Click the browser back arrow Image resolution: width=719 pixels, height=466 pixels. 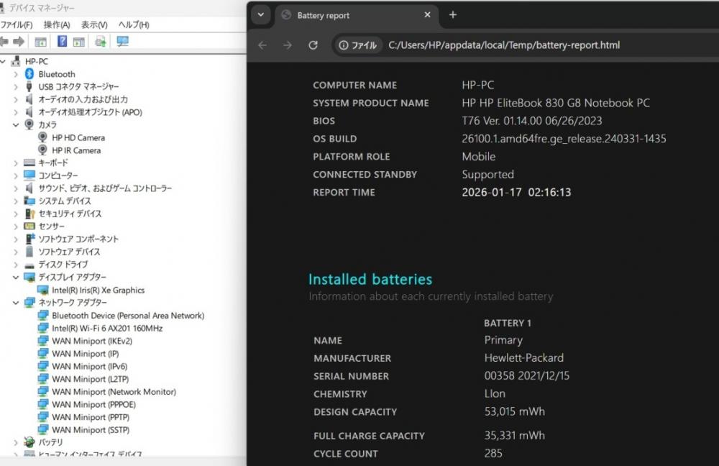(x=262, y=45)
